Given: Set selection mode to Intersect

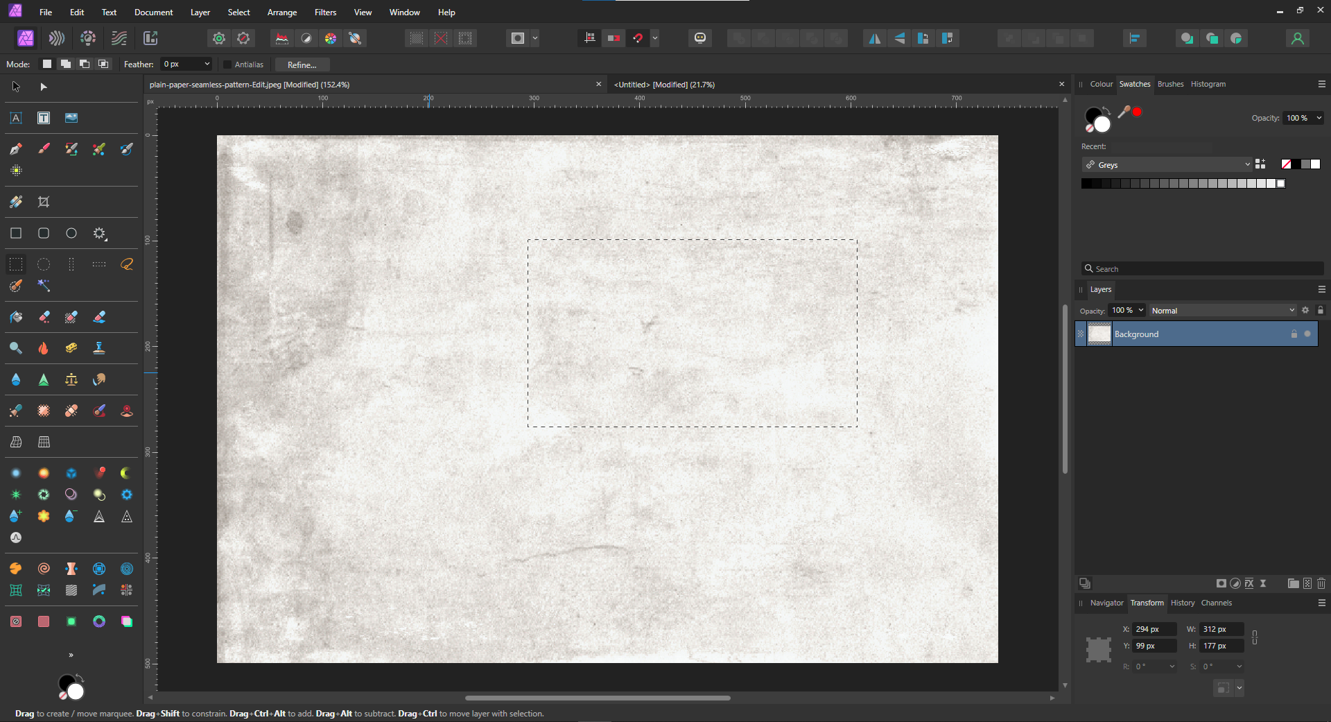Looking at the screenshot, I should (103, 64).
